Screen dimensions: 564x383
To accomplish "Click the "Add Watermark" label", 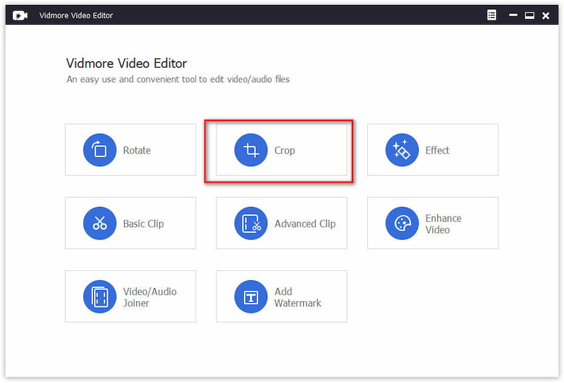I will (x=298, y=297).
